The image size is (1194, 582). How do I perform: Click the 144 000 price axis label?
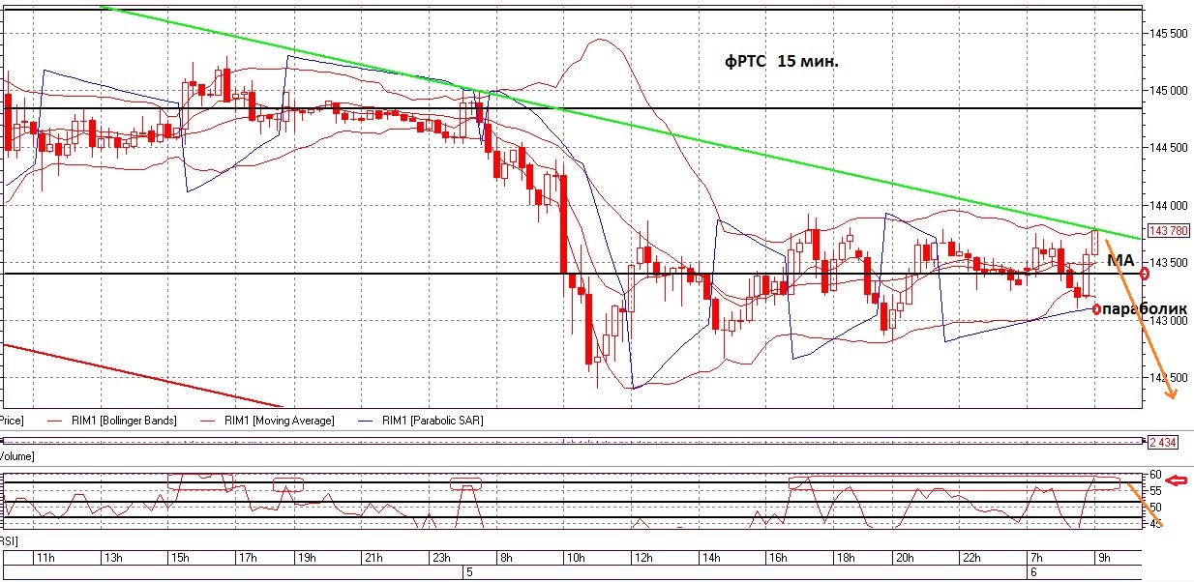click(1170, 206)
